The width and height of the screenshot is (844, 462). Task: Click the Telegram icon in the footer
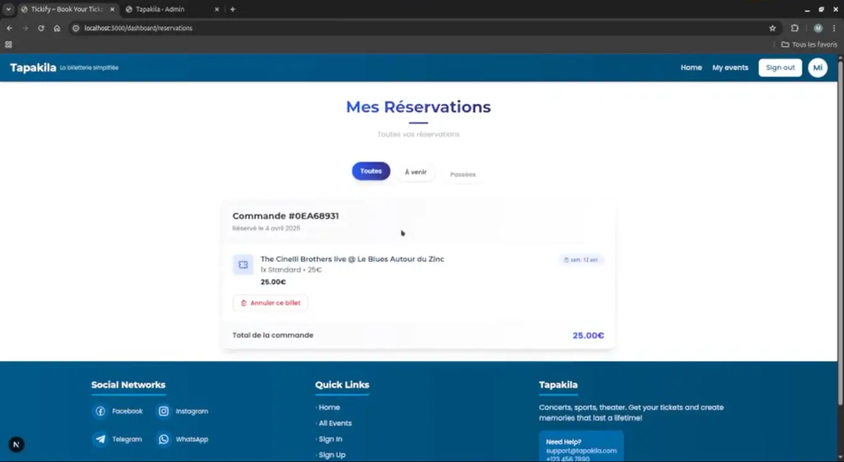tap(100, 439)
